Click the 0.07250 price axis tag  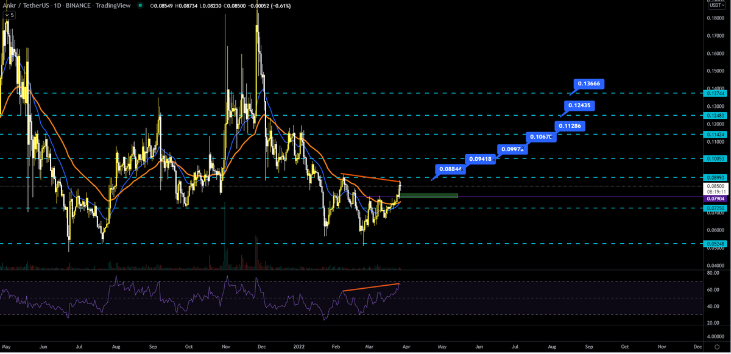715,208
